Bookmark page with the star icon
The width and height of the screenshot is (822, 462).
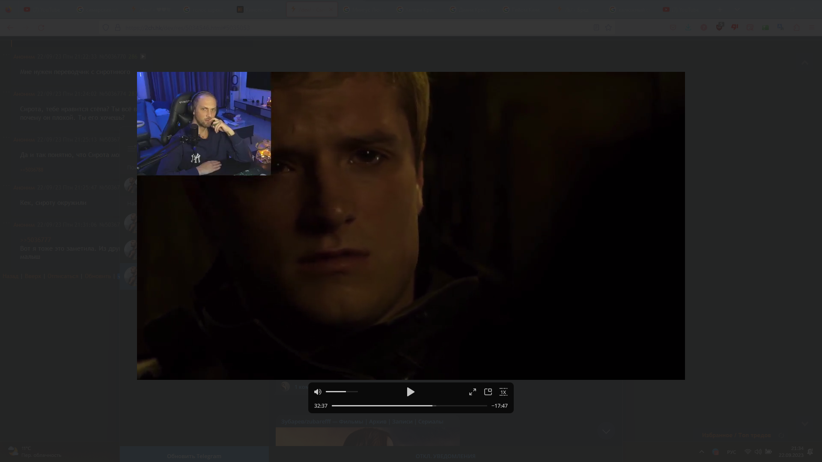(x=609, y=27)
